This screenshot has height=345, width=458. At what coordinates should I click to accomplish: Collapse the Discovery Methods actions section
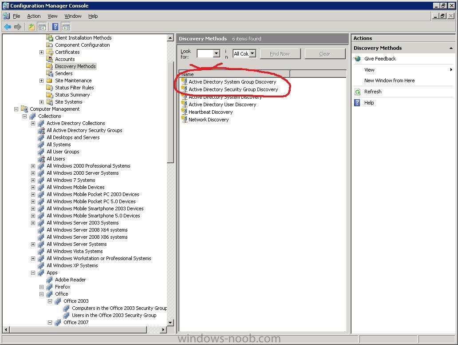451,48
